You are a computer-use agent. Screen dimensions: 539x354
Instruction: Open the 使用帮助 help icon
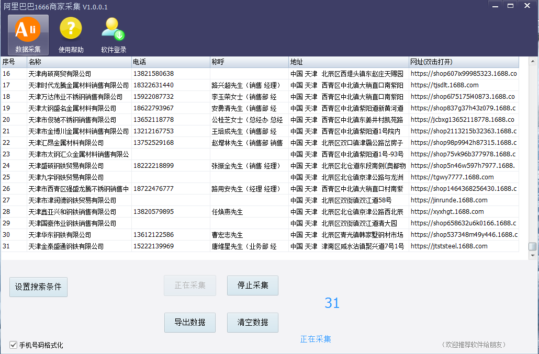click(x=71, y=35)
